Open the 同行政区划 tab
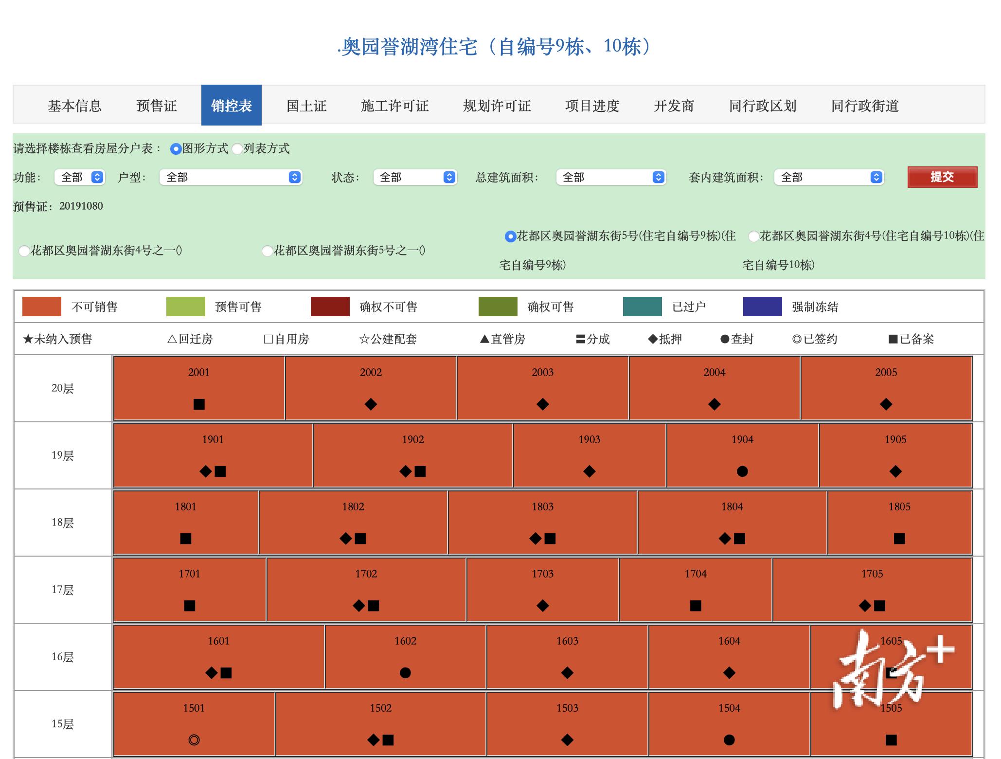 pos(763,106)
